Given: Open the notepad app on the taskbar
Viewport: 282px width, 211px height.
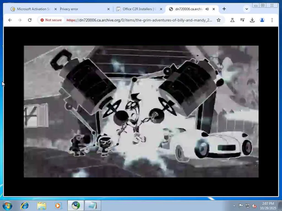Looking at the screenshot, I should coord(93,206).
